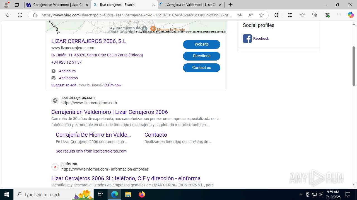Image resolution: width=357 pixels, height=200 pixels.
Task: Open File Explorer from taskbar
Action: [x=128, y=194]
